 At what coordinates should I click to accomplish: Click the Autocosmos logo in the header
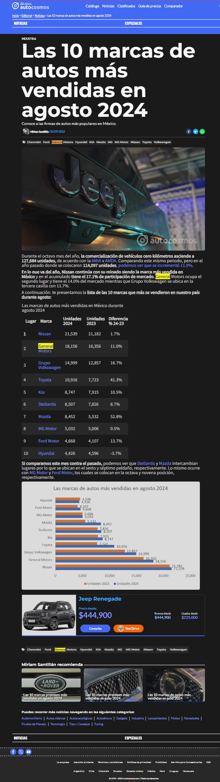click(30, 6)
